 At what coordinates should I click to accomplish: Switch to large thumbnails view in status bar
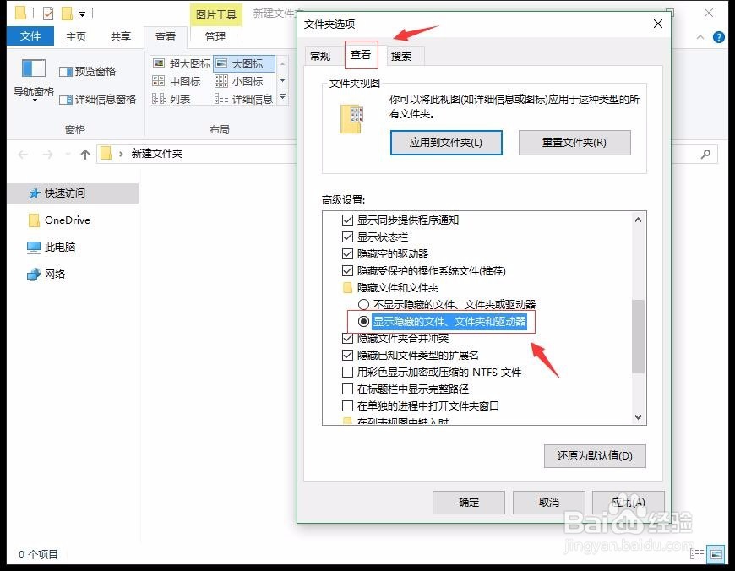click(x=716, y=554)
